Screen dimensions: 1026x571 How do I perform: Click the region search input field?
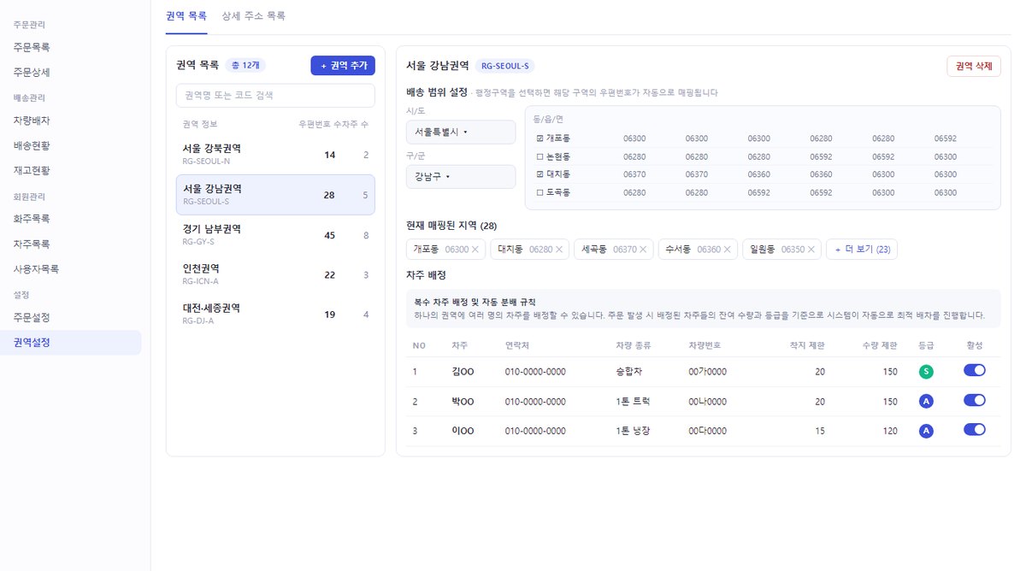point(275,95)
